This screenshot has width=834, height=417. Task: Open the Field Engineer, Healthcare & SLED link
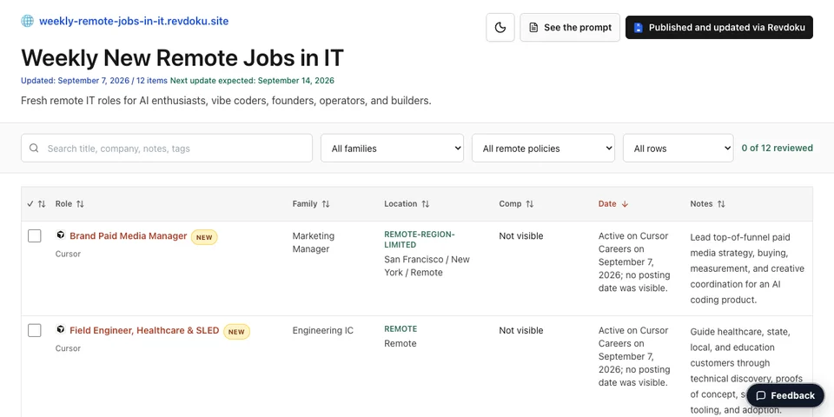(x=144, y=330)
